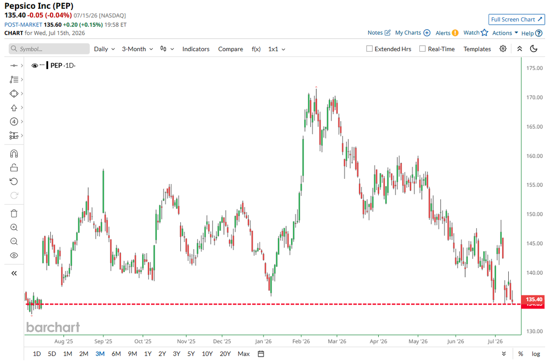Screen dimensions: 549x362
Task: Select the 1Y range tab
Action: click(148, 354)
